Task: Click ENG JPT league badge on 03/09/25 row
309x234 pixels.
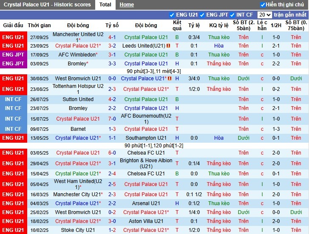Action: pos(13,64)
